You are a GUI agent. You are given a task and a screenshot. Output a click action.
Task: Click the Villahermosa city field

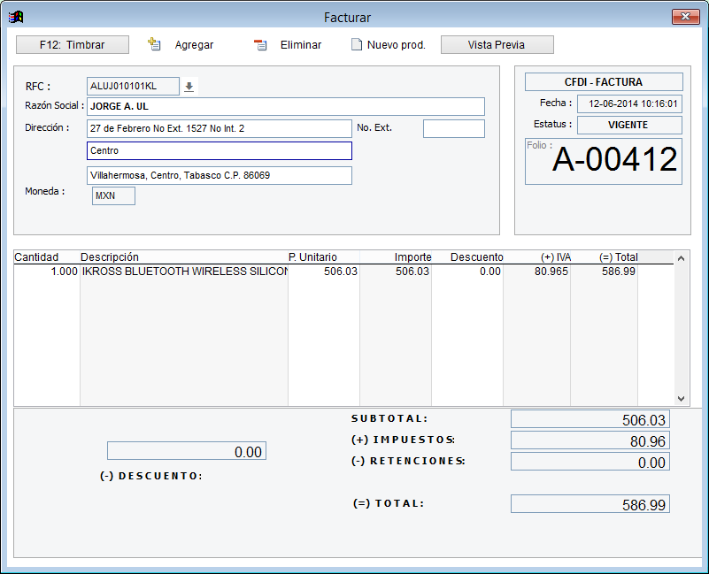(219, 175)
